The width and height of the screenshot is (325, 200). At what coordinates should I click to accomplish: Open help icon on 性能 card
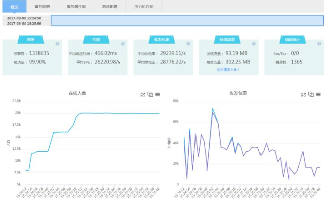point(123,44)
